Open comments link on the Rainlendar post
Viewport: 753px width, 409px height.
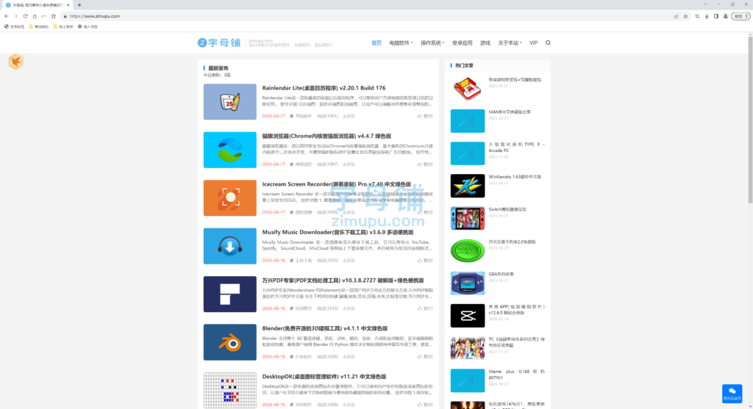pyautogui.click(x=349, y=116)
